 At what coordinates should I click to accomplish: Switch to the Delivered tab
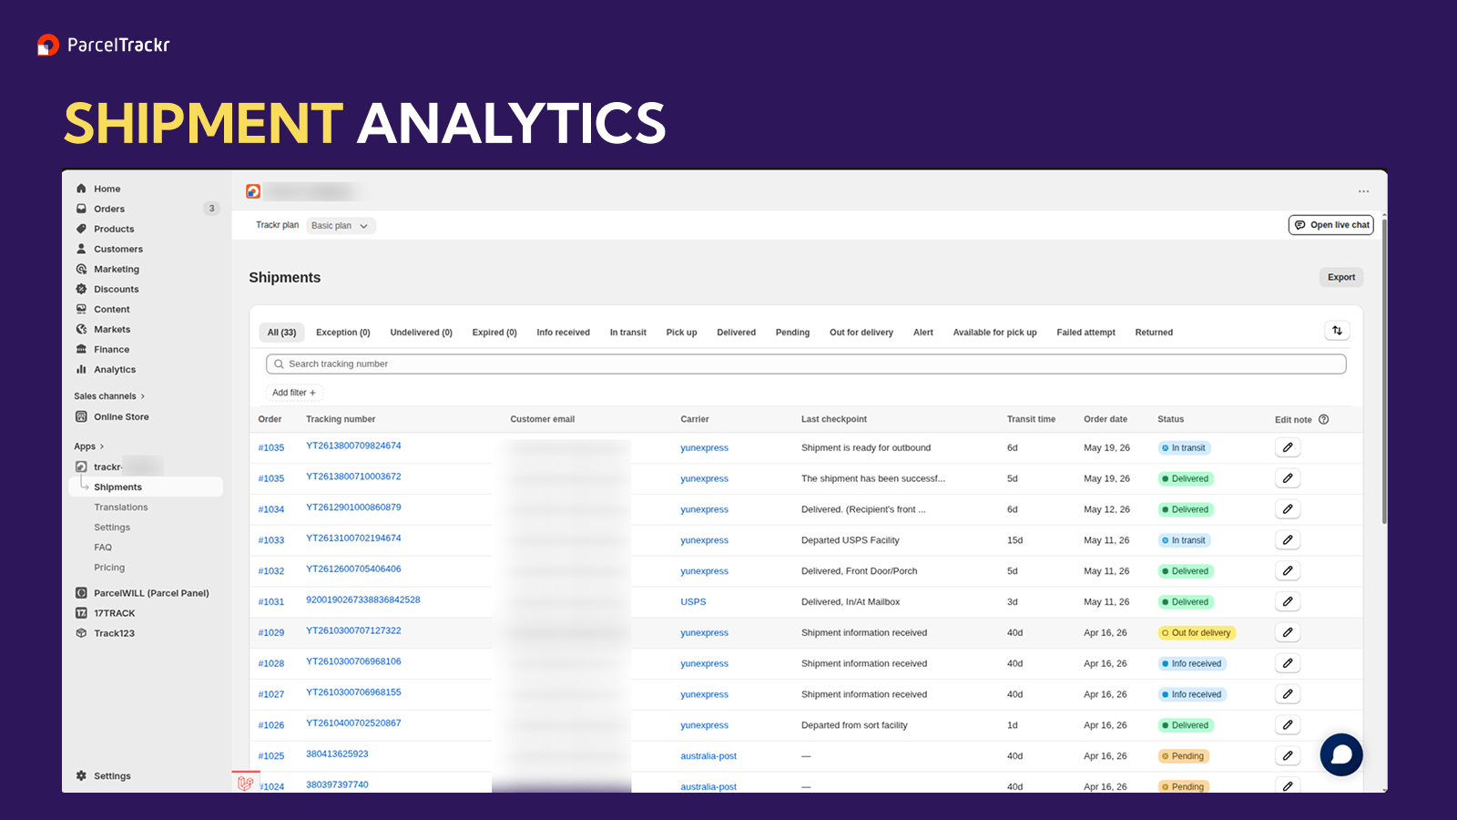tap(736, 333)
